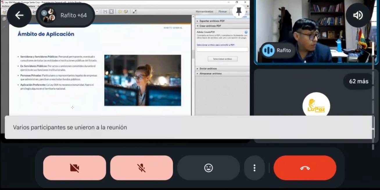Show the 62 más participants

(359, 81)
